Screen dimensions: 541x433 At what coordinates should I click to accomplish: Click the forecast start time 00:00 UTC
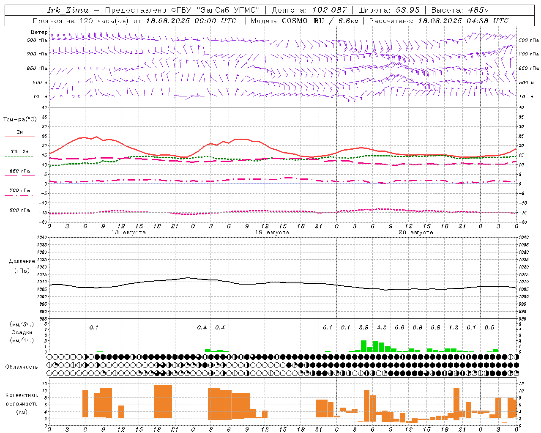pos(216,21)
